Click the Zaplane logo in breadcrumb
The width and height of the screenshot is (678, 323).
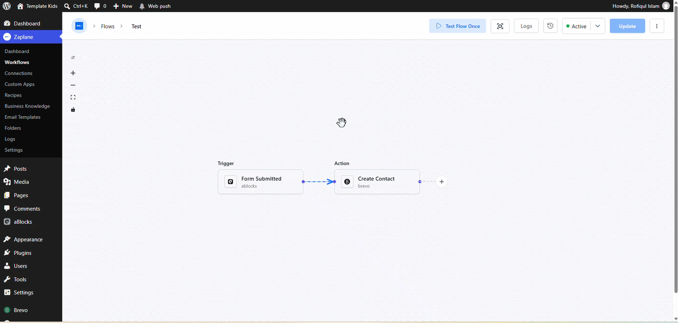point(79,26)
